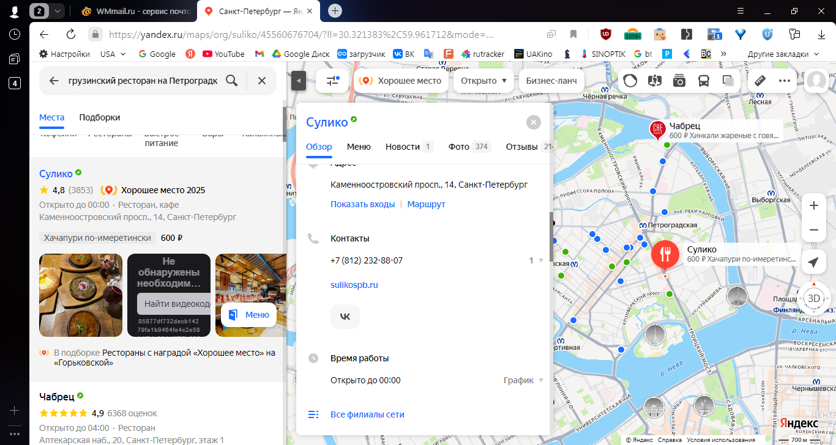Open the SINOPTIK bookmark
The width and height of the screenshot is (836, 445).
pyautogui.click(x=603, y=54)
